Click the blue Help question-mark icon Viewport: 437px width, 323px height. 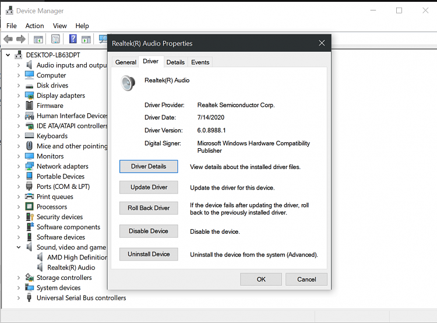(73, 38)
